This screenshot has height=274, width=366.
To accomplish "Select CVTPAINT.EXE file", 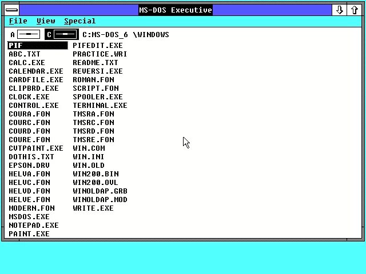I will [36, 148].
